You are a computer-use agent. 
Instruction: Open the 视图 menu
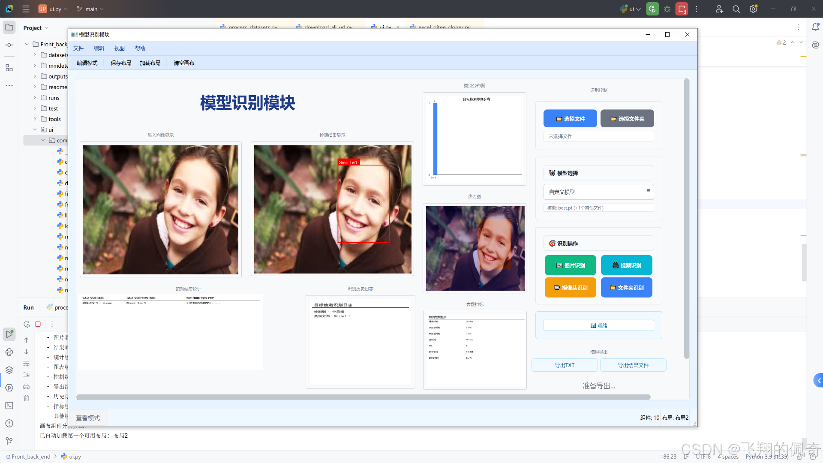click(120, 48)
